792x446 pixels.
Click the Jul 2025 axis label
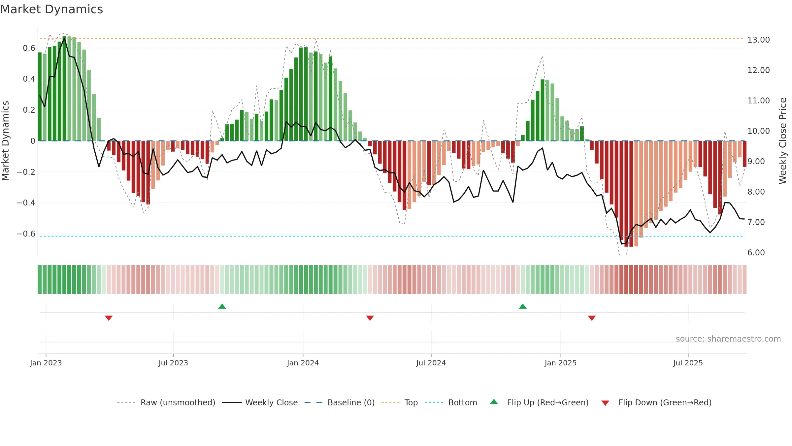(x=688, y=363)
